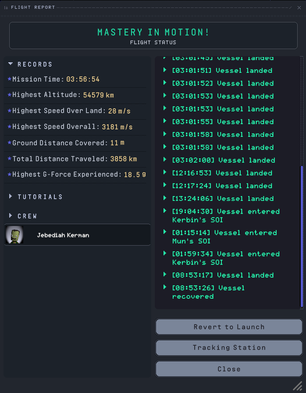Open the 08:53:17 Vessel landed entry
This screenshot has height=393, width=306.
pos(165,275)
